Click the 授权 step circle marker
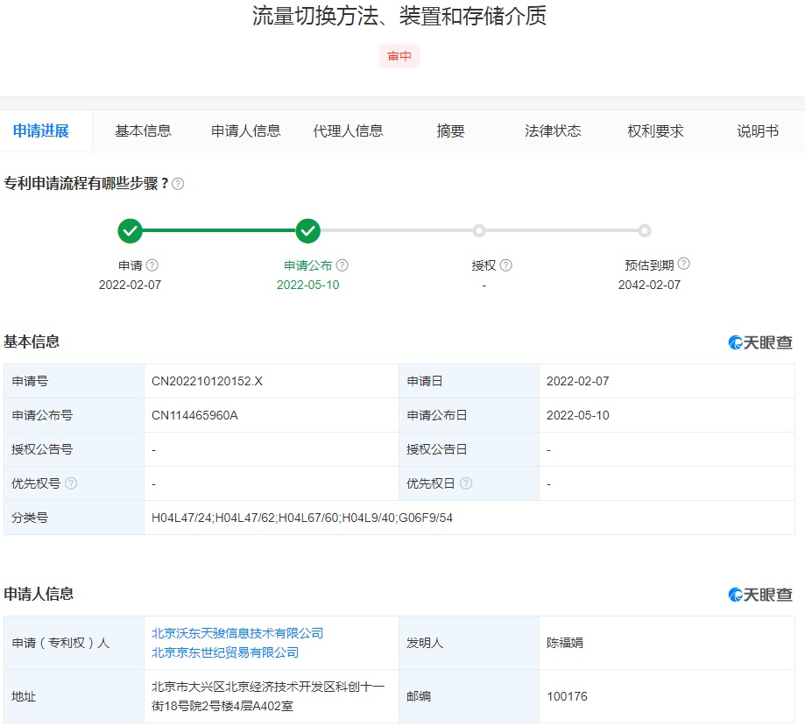The height and width of the screenshot is (726, 805). (x=479, y=231)
